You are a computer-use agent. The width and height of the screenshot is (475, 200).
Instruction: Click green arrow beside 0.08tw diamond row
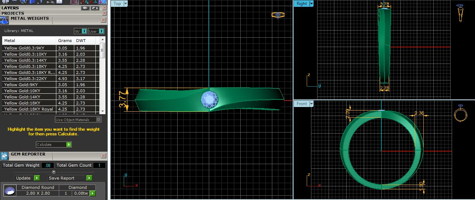[x=93, y=193]
